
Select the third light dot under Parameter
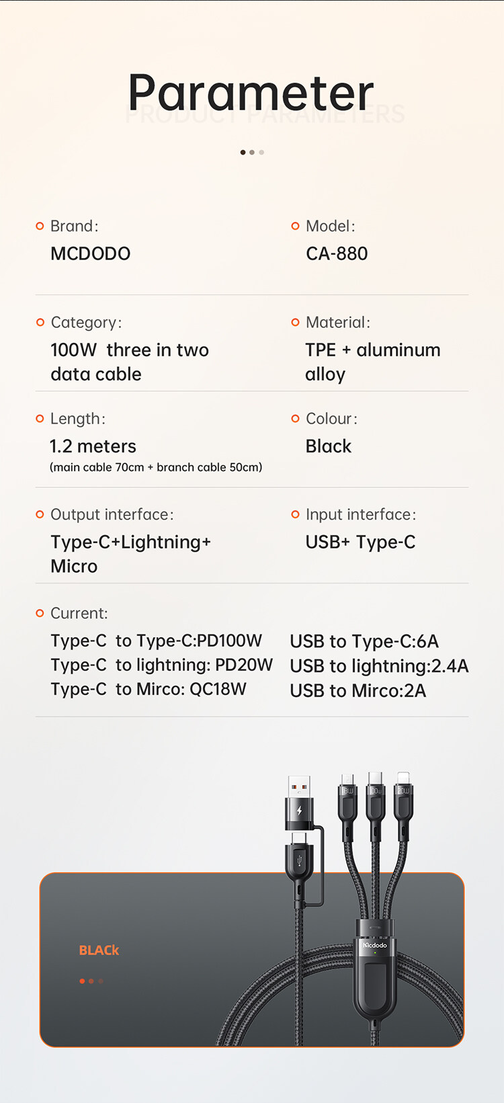tap(261, 153)
